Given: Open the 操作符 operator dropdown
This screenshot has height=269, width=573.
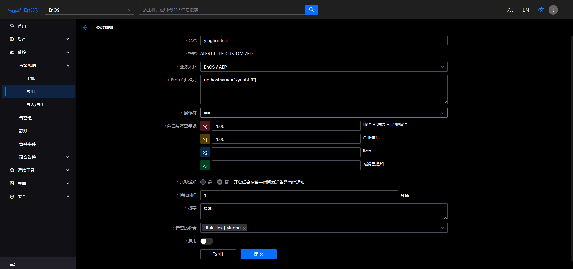Looking at the screenshot, I should (324, 113).
